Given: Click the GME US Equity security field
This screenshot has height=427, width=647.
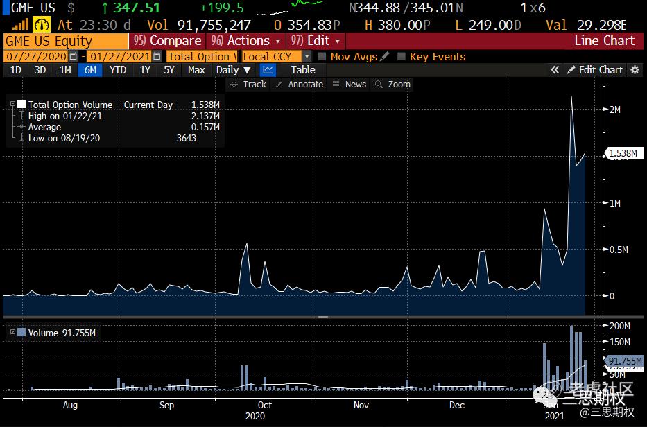Looking at the screenshot, I should pos(66,41).
